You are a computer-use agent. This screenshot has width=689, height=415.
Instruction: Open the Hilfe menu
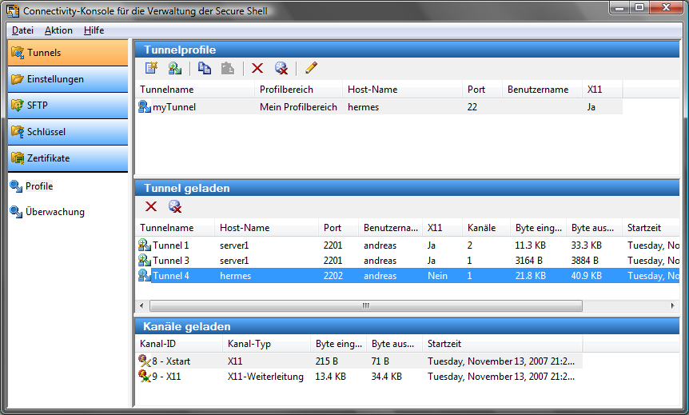(94, 30)
